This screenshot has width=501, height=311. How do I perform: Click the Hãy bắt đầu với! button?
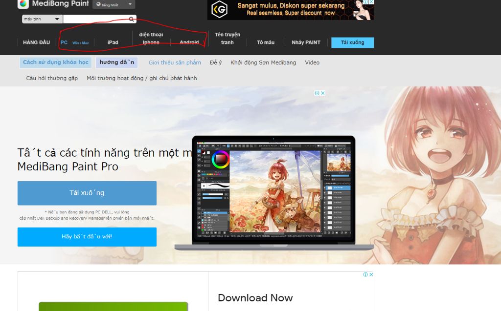click(x=87, y=237)
